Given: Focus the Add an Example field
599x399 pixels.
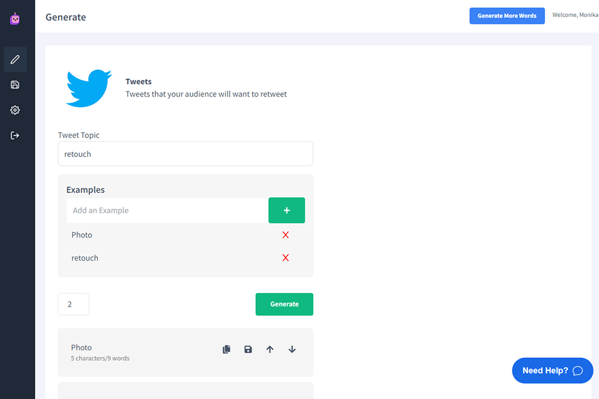Looking at the screenshot, I should pos(167,210).
